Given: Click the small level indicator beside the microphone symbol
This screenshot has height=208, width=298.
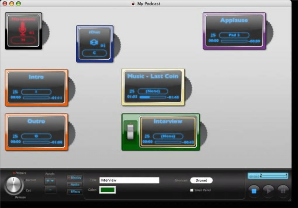Looking at the screenshot, I should pos(32,33).
